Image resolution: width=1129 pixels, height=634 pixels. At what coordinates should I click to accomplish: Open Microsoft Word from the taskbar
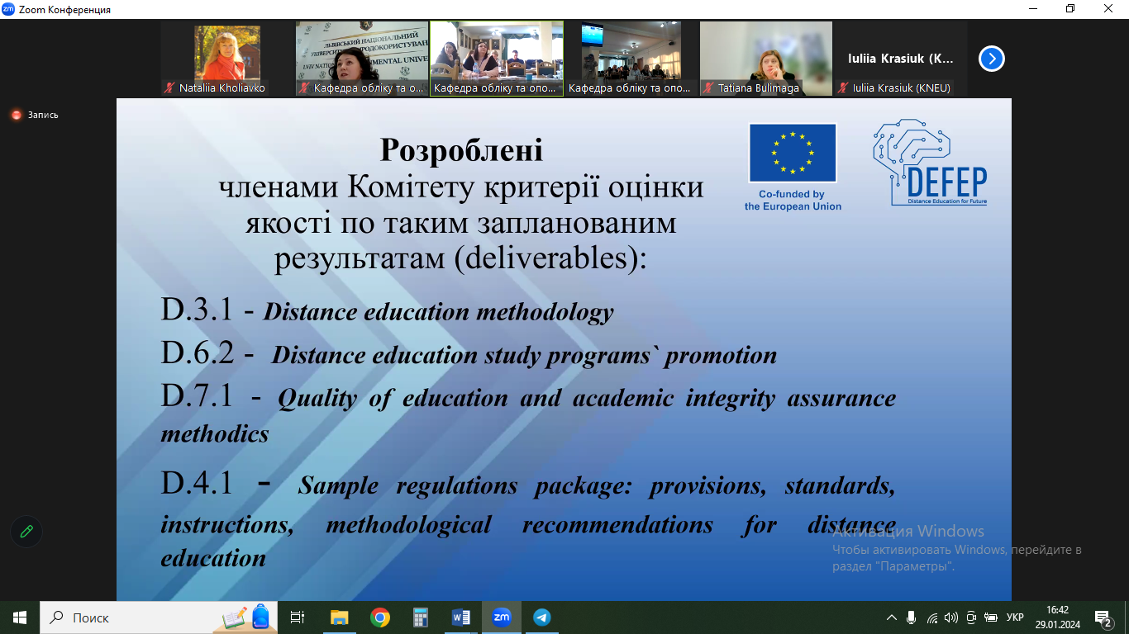click(460, 617)
